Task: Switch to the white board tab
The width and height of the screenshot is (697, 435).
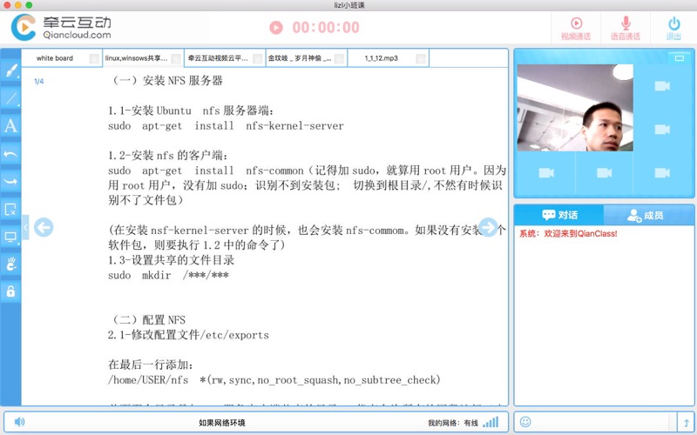Action: pos(55,58)
